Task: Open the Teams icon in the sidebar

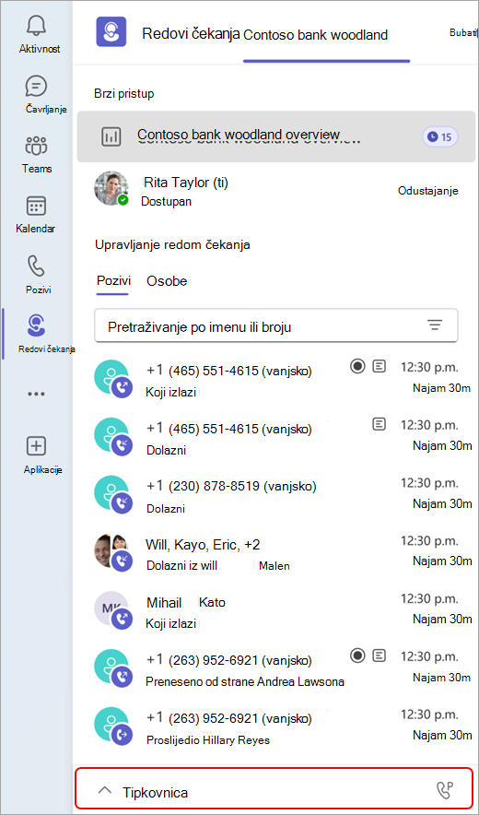Action: click(x=36, y=146)
